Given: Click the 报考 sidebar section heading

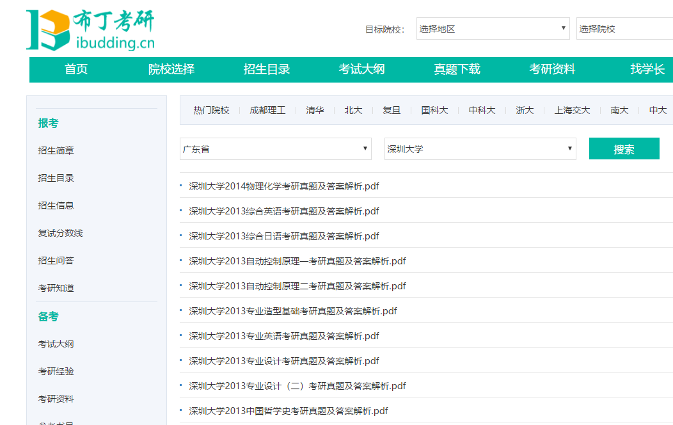Looking at the screenshot, I should coord(48,123).
